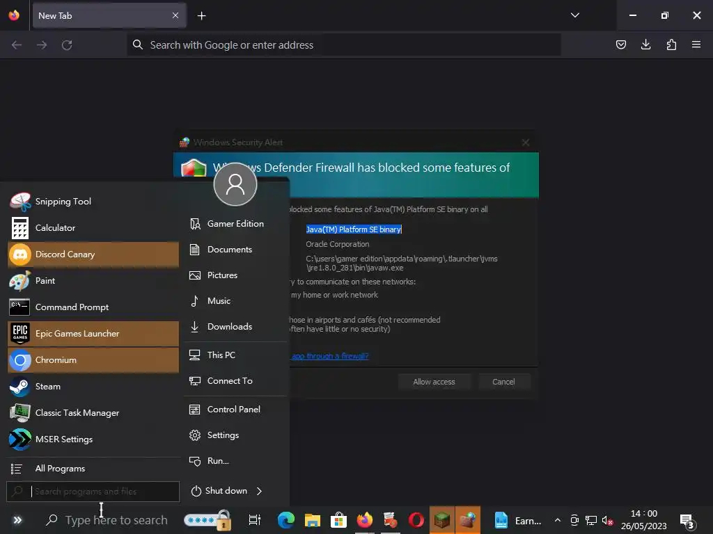Open Earn... taskbar app button
Image resolution: width=713 pixels, height=534 pixels.
click(x=518, y=520)
